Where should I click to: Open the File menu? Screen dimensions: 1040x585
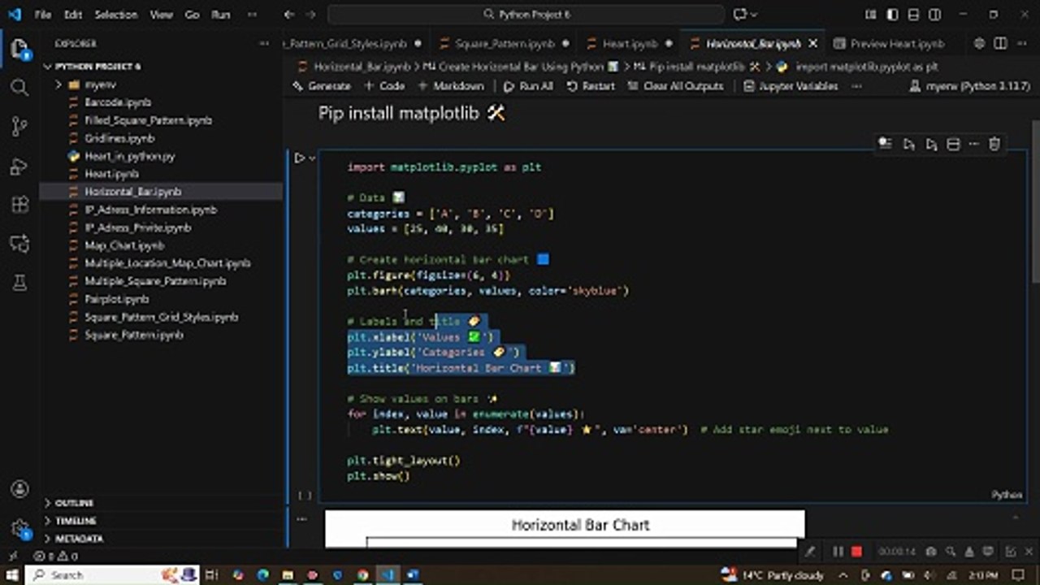[42, 15]
